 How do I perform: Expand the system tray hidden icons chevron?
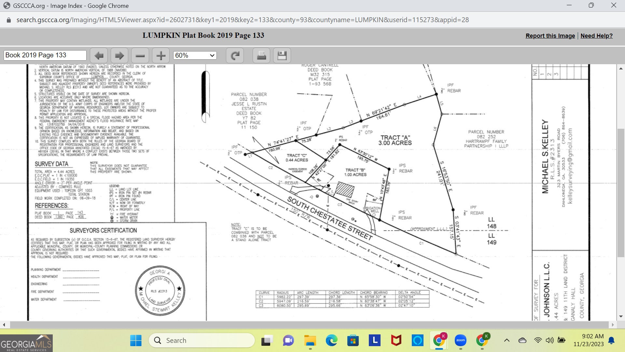507,341
